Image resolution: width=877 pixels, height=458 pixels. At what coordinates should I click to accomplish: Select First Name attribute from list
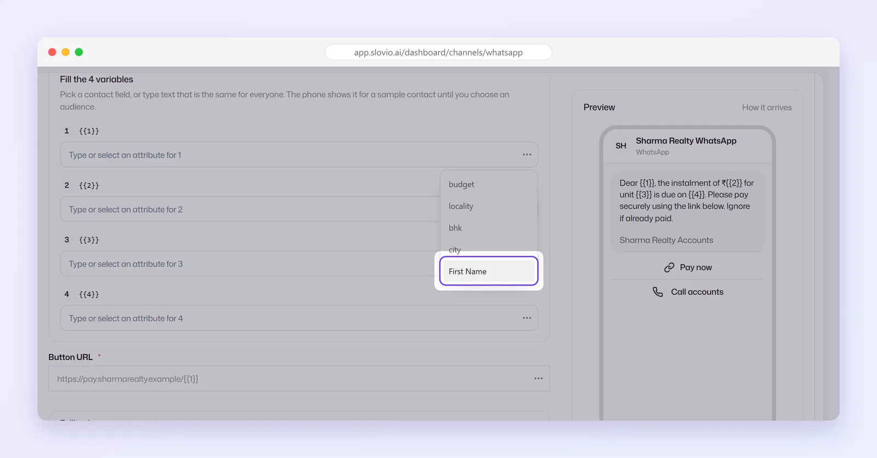coord(488,271)
